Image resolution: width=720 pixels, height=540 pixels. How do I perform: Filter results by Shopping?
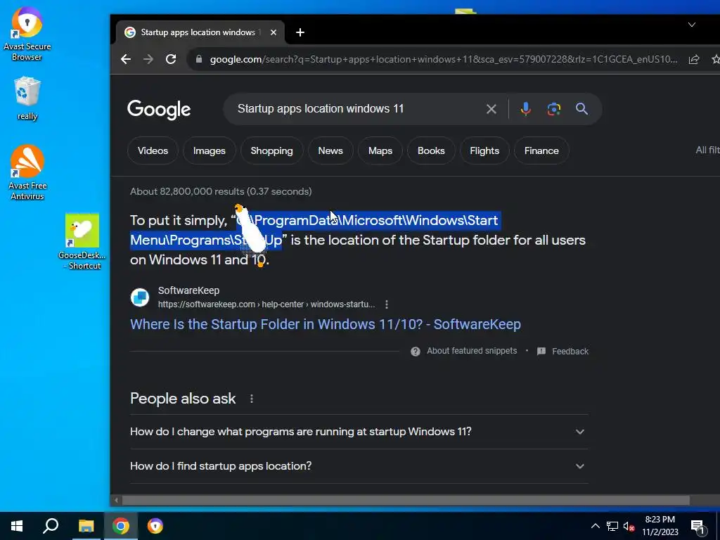pos(271,150)
